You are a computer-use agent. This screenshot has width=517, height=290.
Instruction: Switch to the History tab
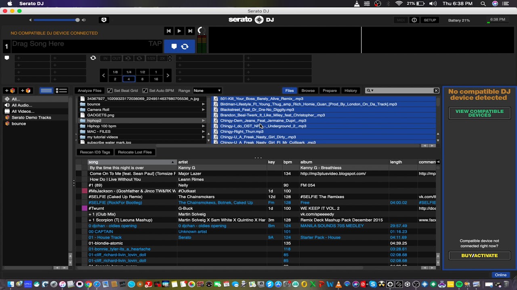pyautogui.click(x=351, y=91)
